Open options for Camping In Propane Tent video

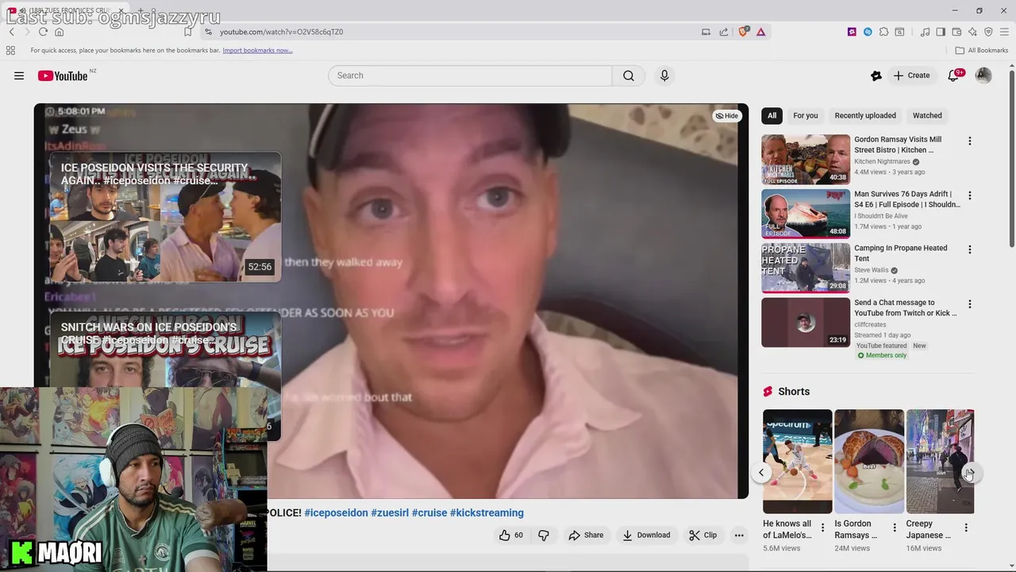[x=969, y=249]
